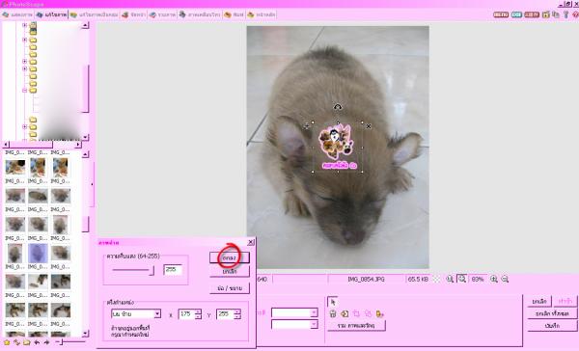The width and height of the screenshot is (579, 351).
Task: Open the Page tab with red photo icon
Action: [x=134, y=14]
